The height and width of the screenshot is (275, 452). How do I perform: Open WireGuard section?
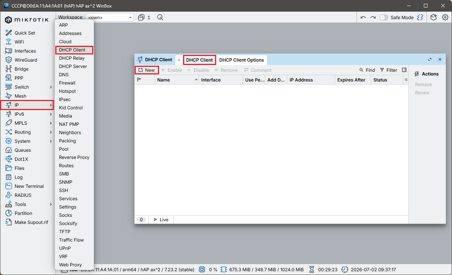(26, 60)
